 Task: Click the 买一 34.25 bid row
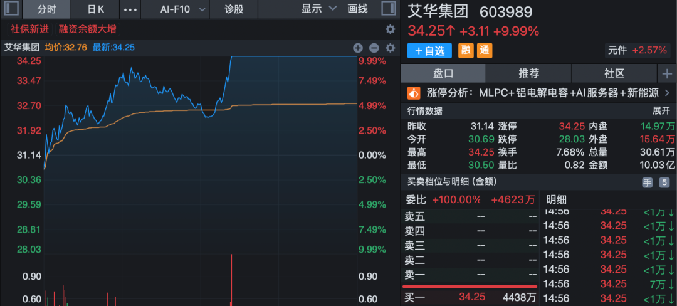470,297
